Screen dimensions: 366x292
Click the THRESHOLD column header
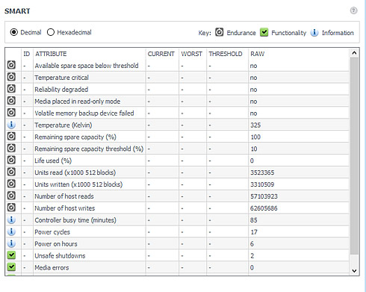point(226,54)
